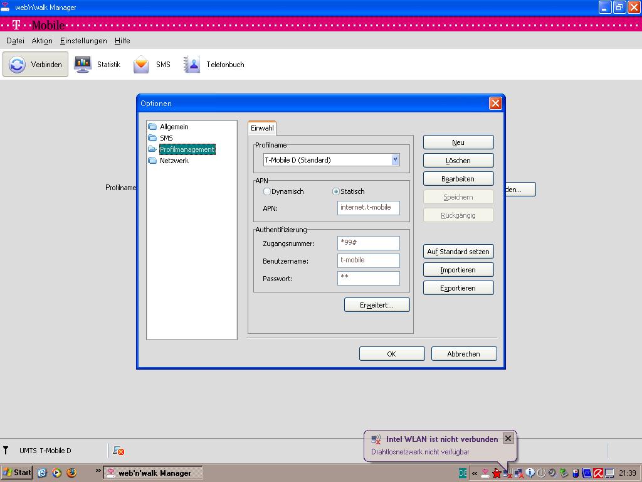642x482 pixels.
Task: Launch Firefox from the quick launch bar
Action: coord(71,473)
